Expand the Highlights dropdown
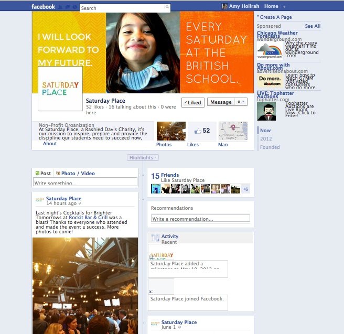This screenshot has height=334, width=344. (x=143, y=157)
